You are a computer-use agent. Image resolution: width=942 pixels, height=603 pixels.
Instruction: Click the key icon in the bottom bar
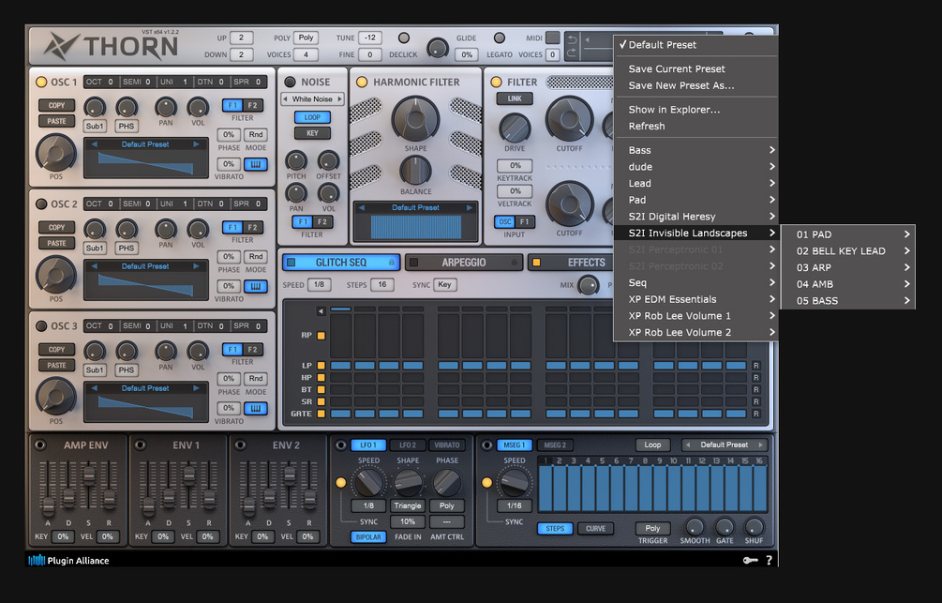750,560
